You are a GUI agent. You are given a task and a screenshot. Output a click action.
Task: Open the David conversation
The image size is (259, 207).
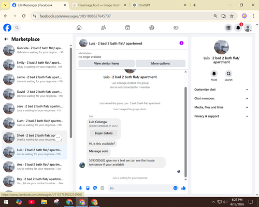click(x=35, y=94)
